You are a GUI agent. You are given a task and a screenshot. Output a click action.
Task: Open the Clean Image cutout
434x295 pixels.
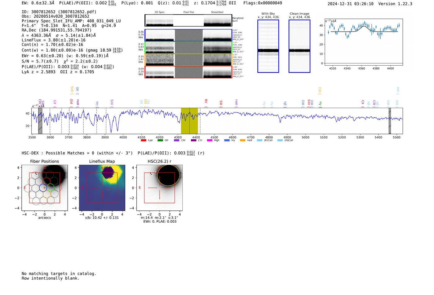click(299, 46)
